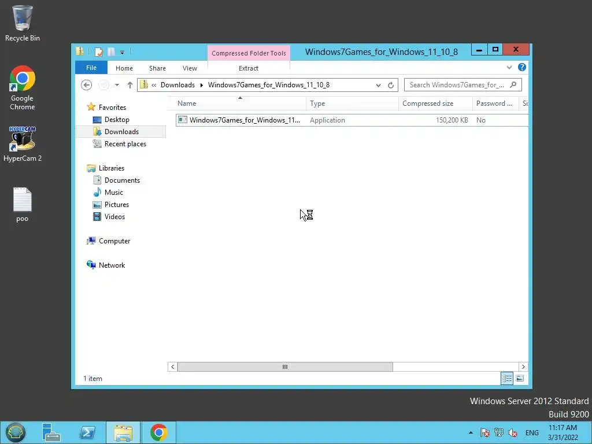Click the muted volume tray icon
The width and height of the screenshot is (592, 444).
[x=513, y=432]
